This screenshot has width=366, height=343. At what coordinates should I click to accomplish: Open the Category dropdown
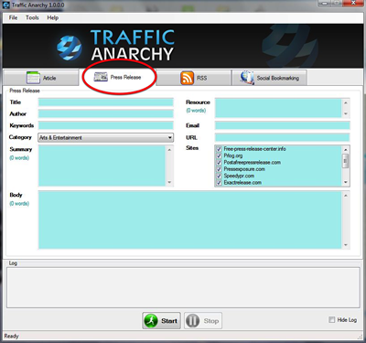(x=106, y=137)
